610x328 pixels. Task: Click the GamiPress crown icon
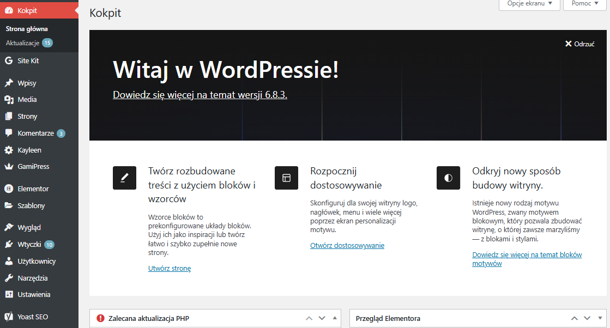(x=9, y=167)
